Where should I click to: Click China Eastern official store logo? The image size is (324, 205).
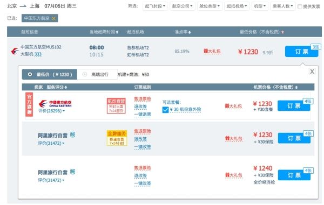(55, 103)
